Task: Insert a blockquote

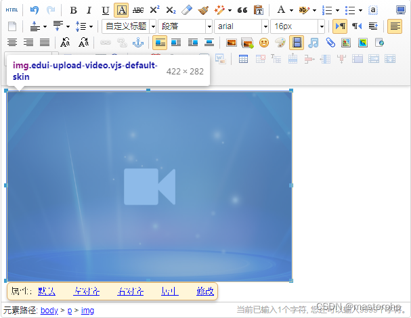Action: (x=242, y=10)
